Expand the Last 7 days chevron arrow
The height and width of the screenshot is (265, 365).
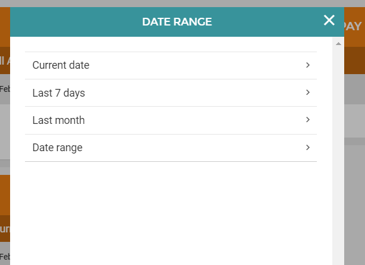308,92
